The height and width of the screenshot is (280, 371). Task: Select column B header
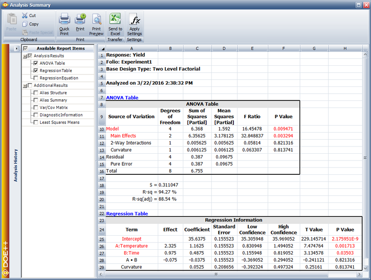pos(170,49)
